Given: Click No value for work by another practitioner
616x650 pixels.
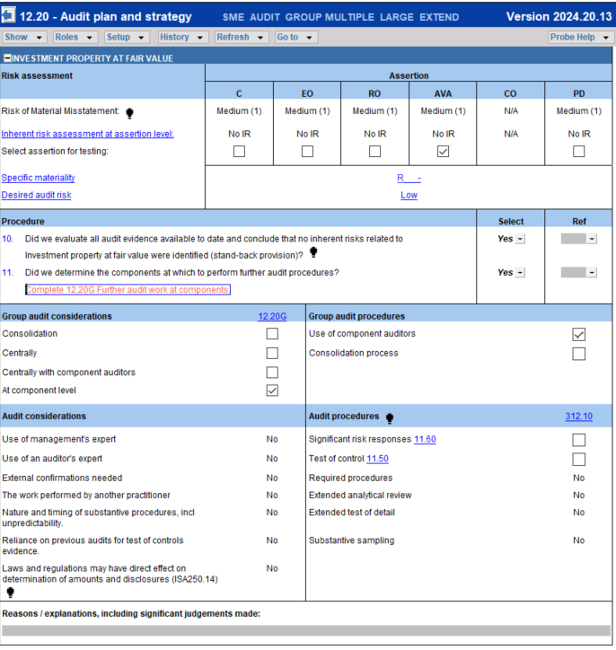Looking at the screenshot, I should tap(272, 495).
